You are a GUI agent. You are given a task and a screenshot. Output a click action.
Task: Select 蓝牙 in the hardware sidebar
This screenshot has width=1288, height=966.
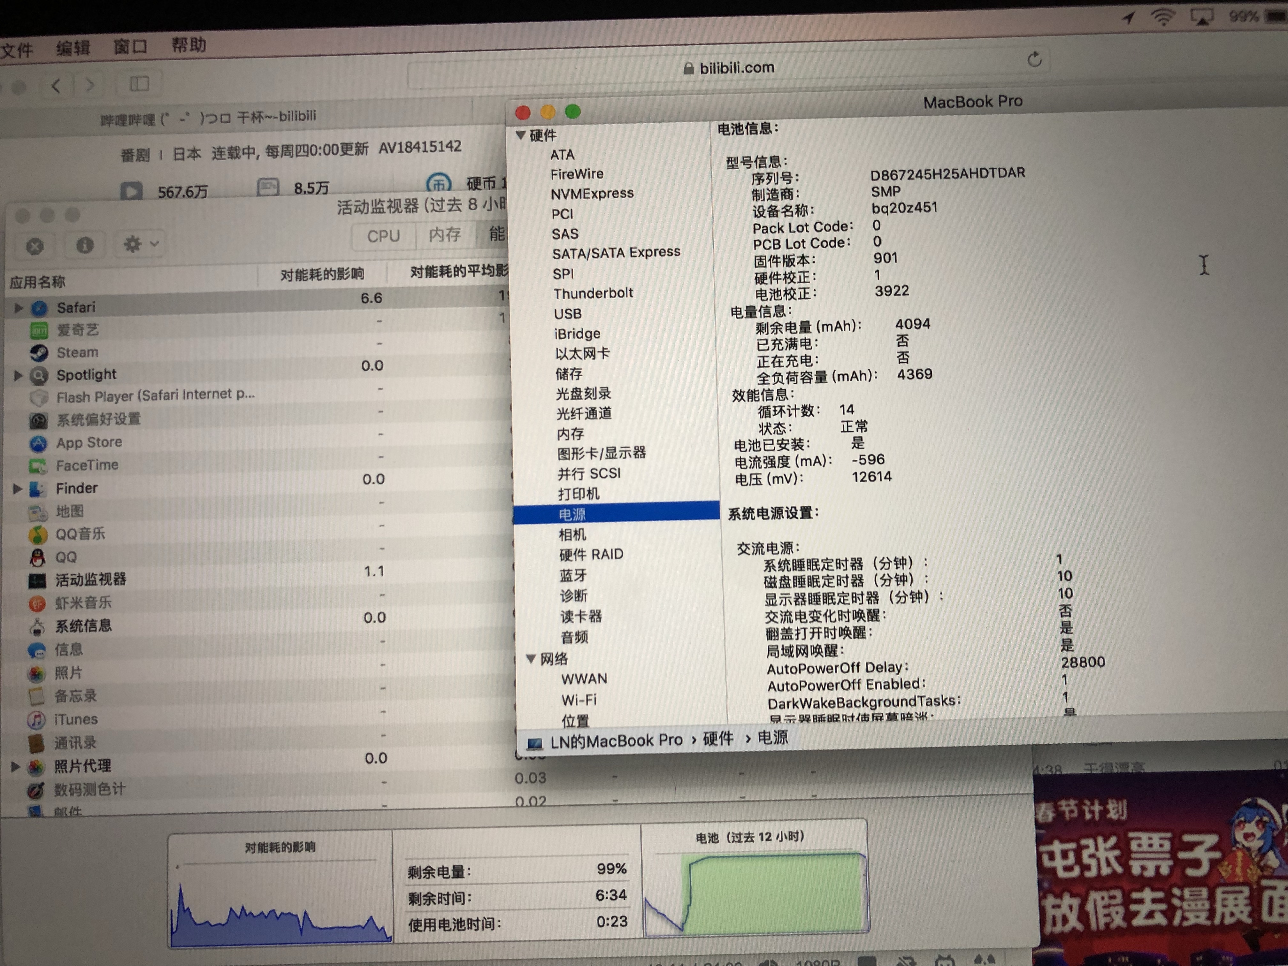[x=573, y=576]
